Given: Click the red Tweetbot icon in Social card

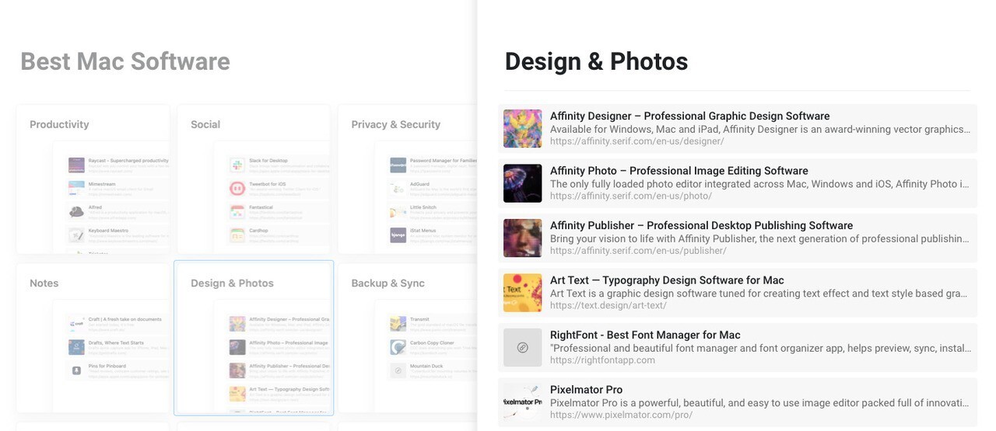Looking at the screenshot, I should click(x=237, y=188).
